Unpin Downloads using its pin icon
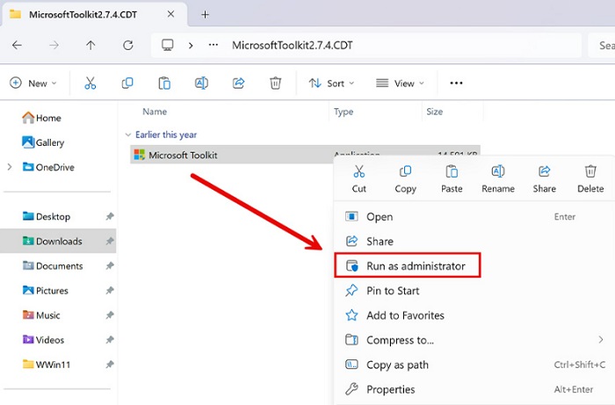The height and width of the screenshot is (405, 615). click(110, 241)
